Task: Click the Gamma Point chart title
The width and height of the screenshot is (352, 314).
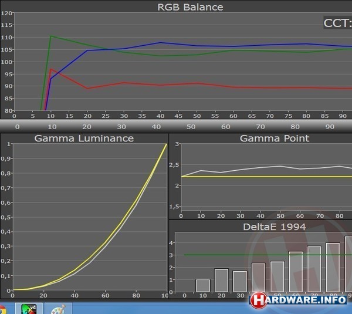Action: (275, 139)
